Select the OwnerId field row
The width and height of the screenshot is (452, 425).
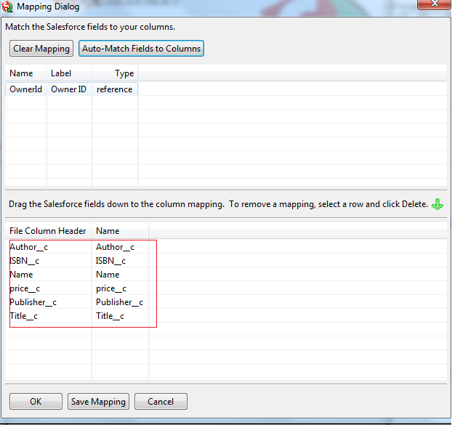coord(71,89)
